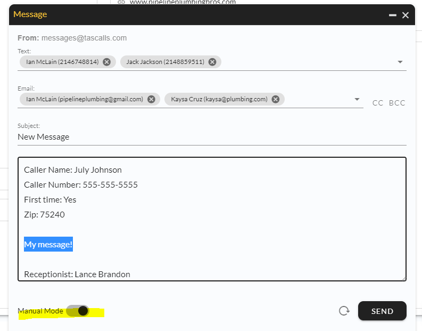Click the Zip: 75240 line
422x331 pixels.
click(x=44, y=215)
